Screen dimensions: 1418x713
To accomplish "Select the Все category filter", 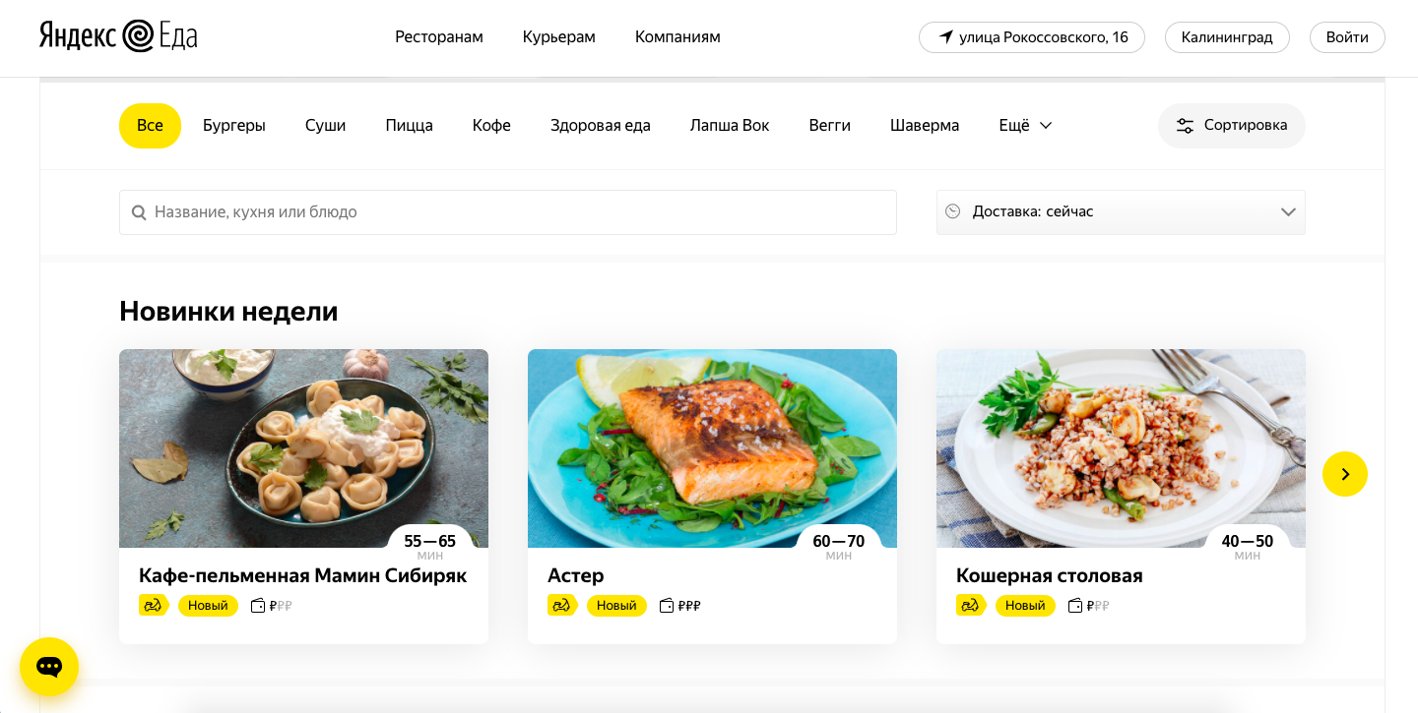I will click(150, 126).
